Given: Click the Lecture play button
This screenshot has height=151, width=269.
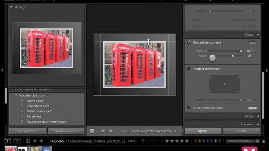Looking at the screenshot, I should pos(241,131).
